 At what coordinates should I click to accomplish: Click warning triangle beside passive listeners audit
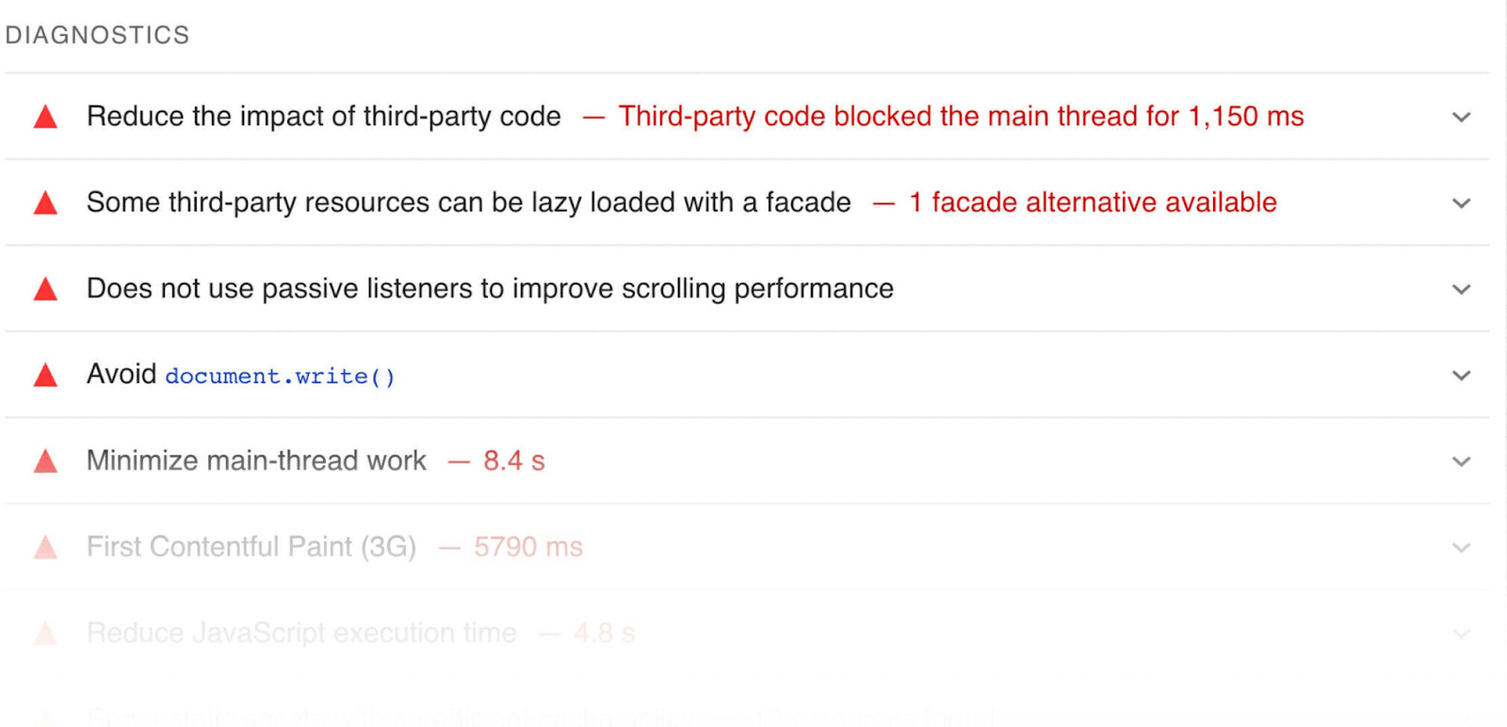tap(45, 290)
